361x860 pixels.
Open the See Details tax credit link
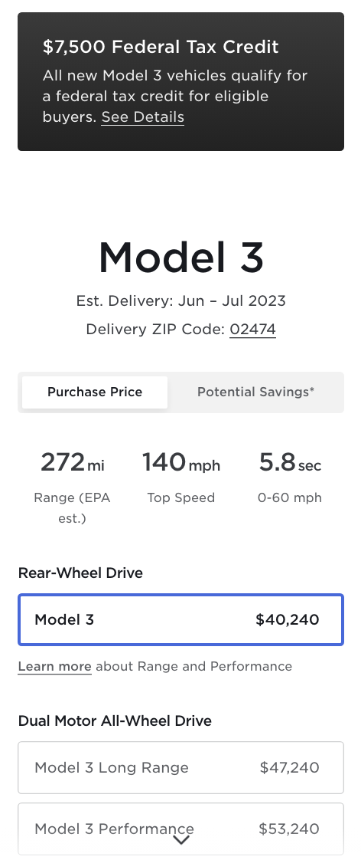coord(143,117)
